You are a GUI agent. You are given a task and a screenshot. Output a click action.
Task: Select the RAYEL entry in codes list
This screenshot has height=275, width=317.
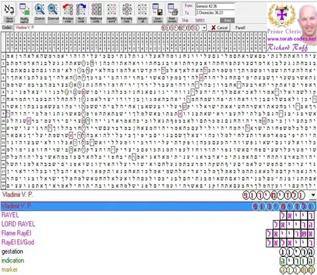[10, 215]
